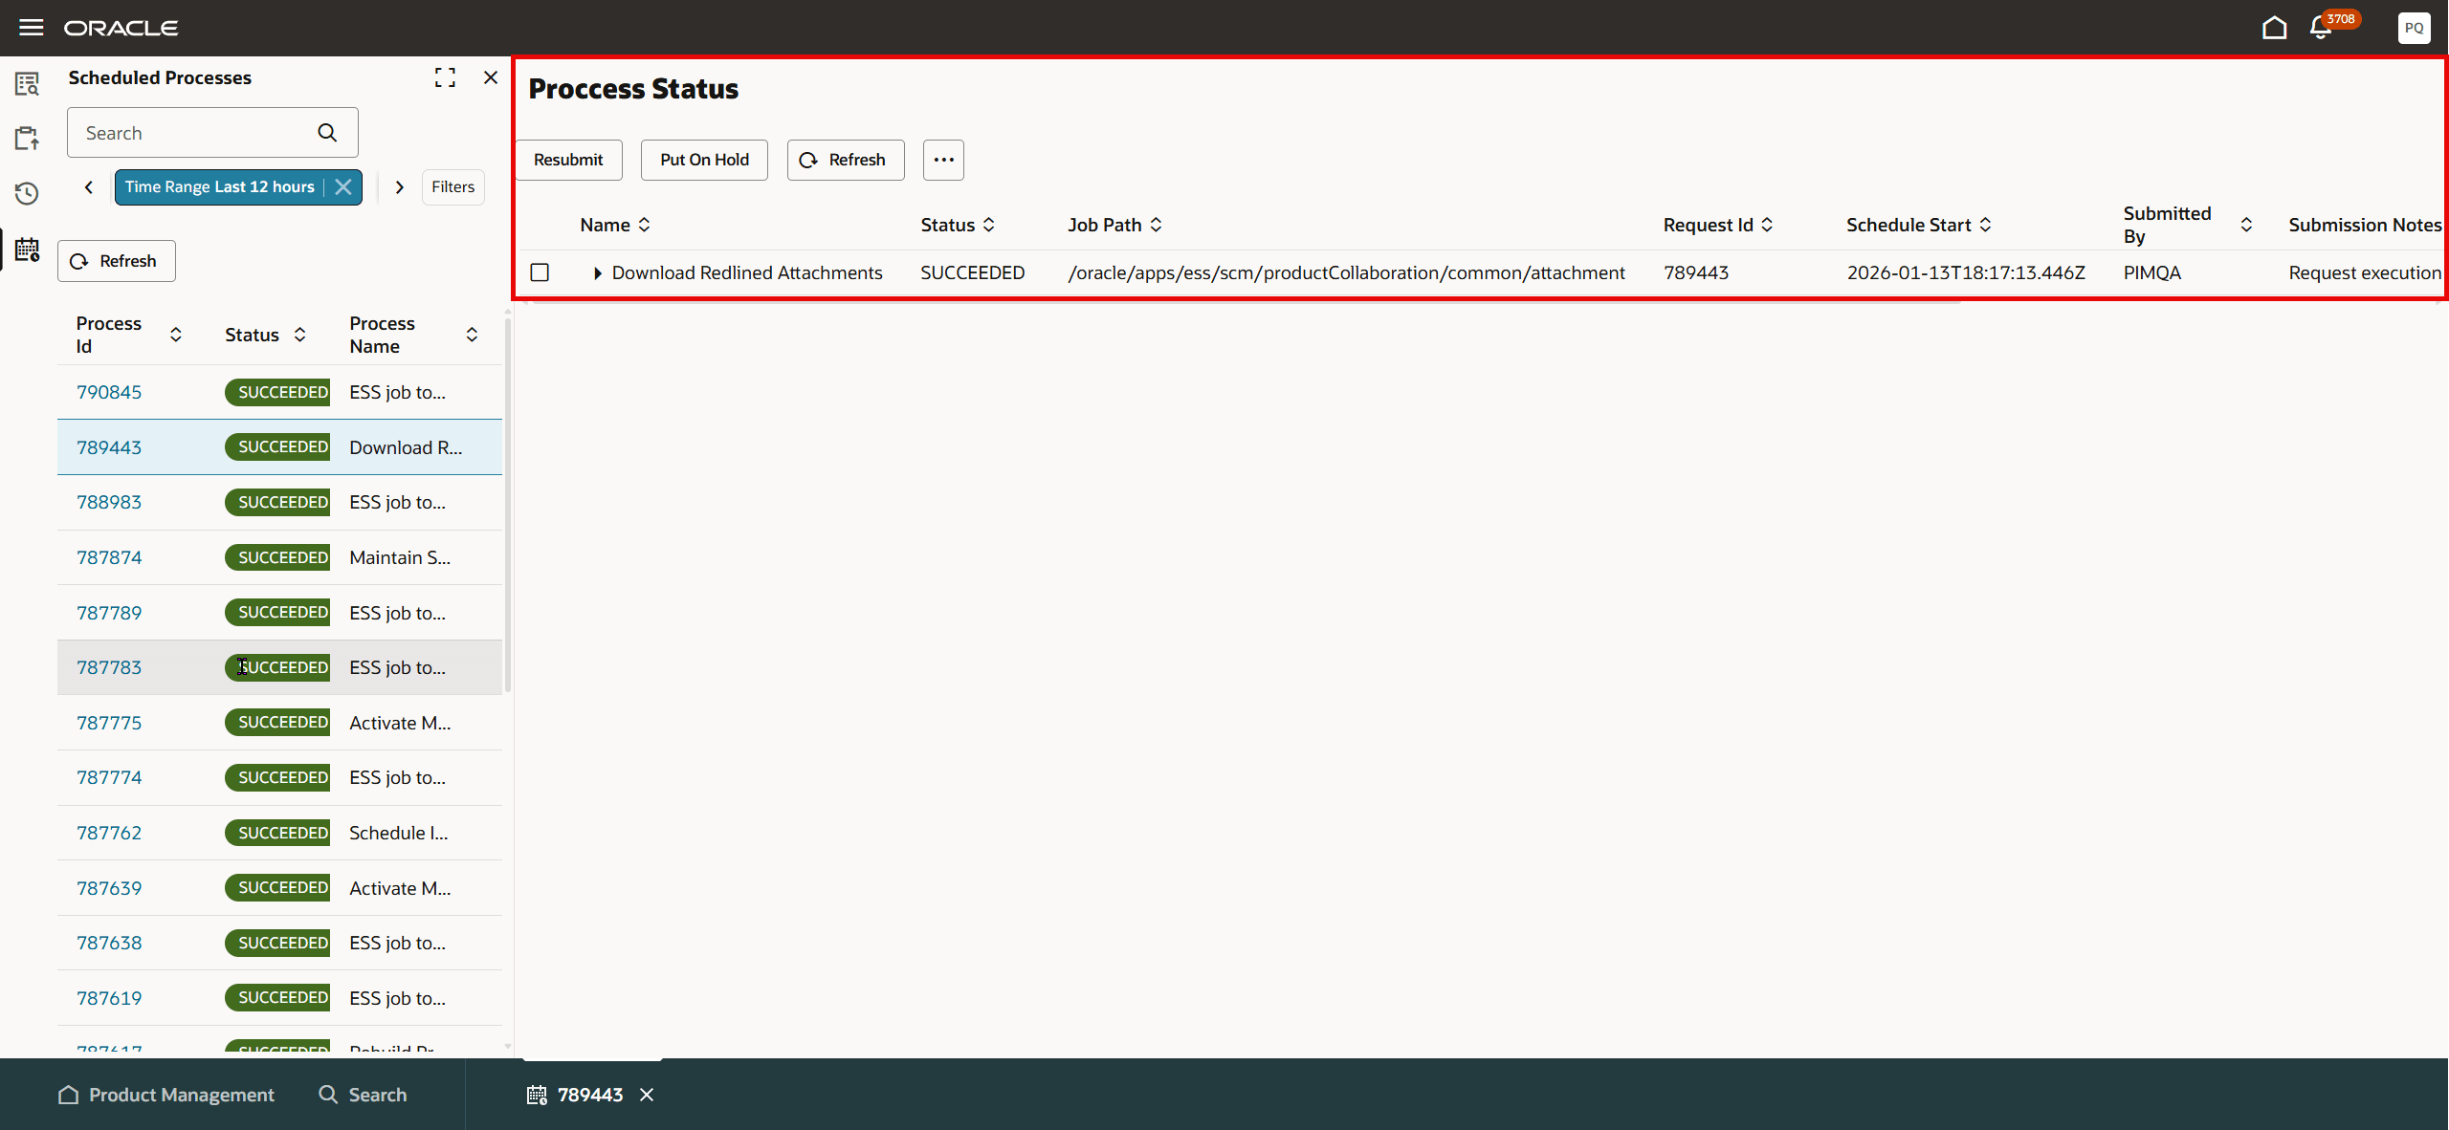Open the PQ user avatar menu
The width and height of the screenshot is (2449, 1130).
(2415, 28)
